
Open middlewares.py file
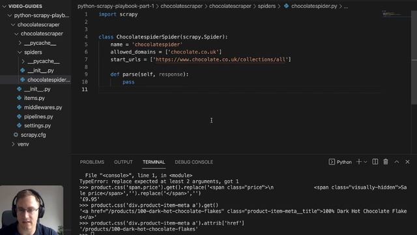pyautogui.click(x=43, y=107)
